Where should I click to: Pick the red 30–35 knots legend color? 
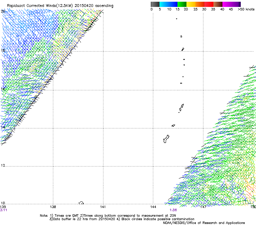(209, 4)
